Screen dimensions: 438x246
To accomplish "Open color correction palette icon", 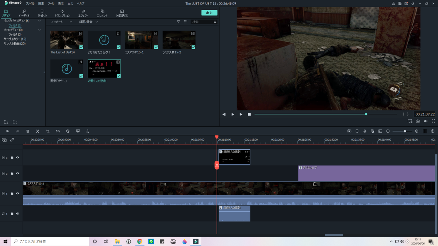I will (68, 131).
